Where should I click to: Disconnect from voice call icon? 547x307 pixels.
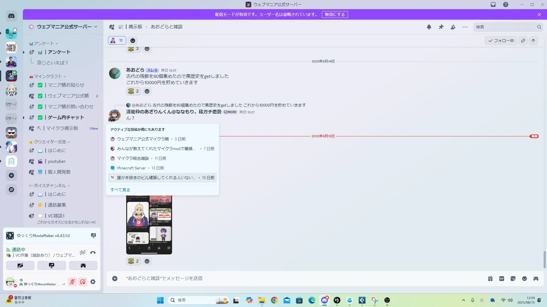tap(93, 252)
